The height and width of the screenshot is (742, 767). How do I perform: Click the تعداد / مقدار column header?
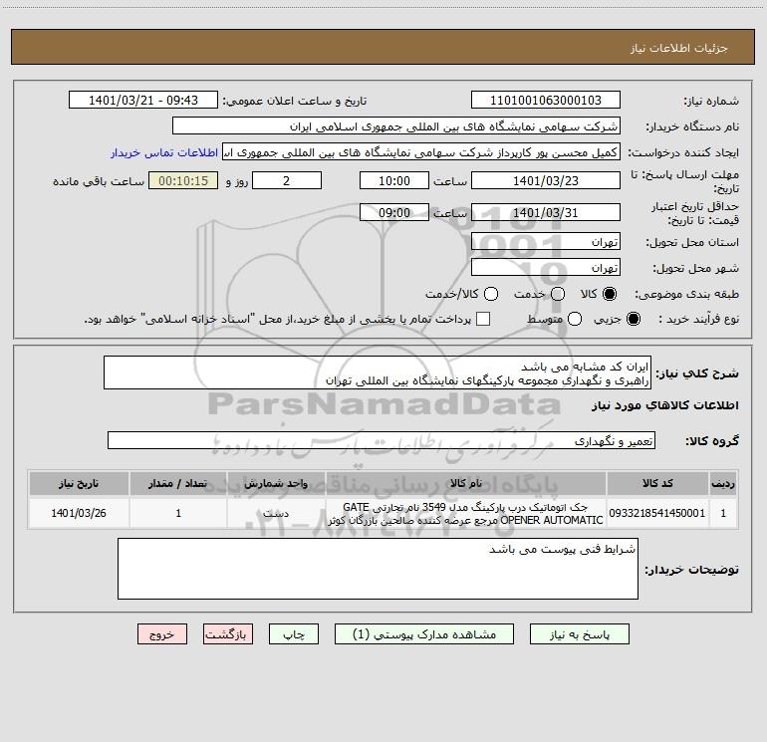178,484
